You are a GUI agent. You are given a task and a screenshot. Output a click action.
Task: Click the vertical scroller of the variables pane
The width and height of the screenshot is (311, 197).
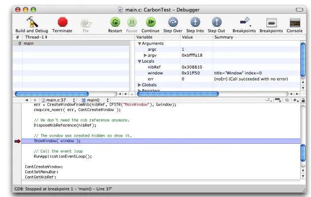click(x=303, y=59)
